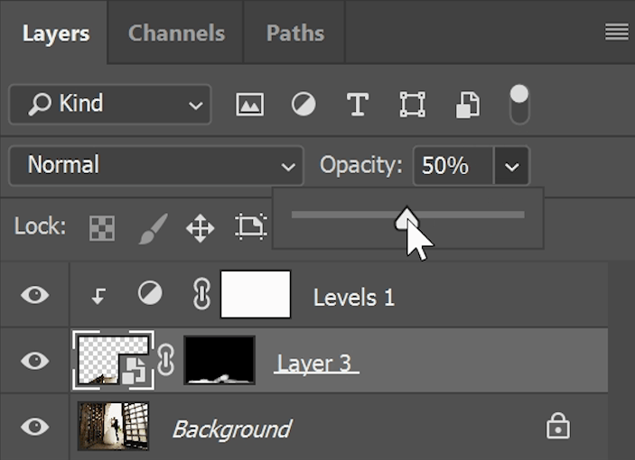The height and width of the screenshot is (460, 635).
Task: Click the opacity slider handle
Action: coord(407,217)
